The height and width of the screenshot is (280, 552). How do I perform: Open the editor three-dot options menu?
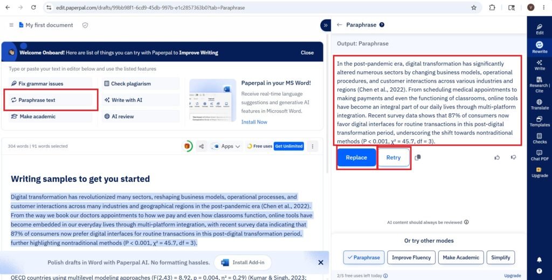pyautogui.click(x=312, y=146)
